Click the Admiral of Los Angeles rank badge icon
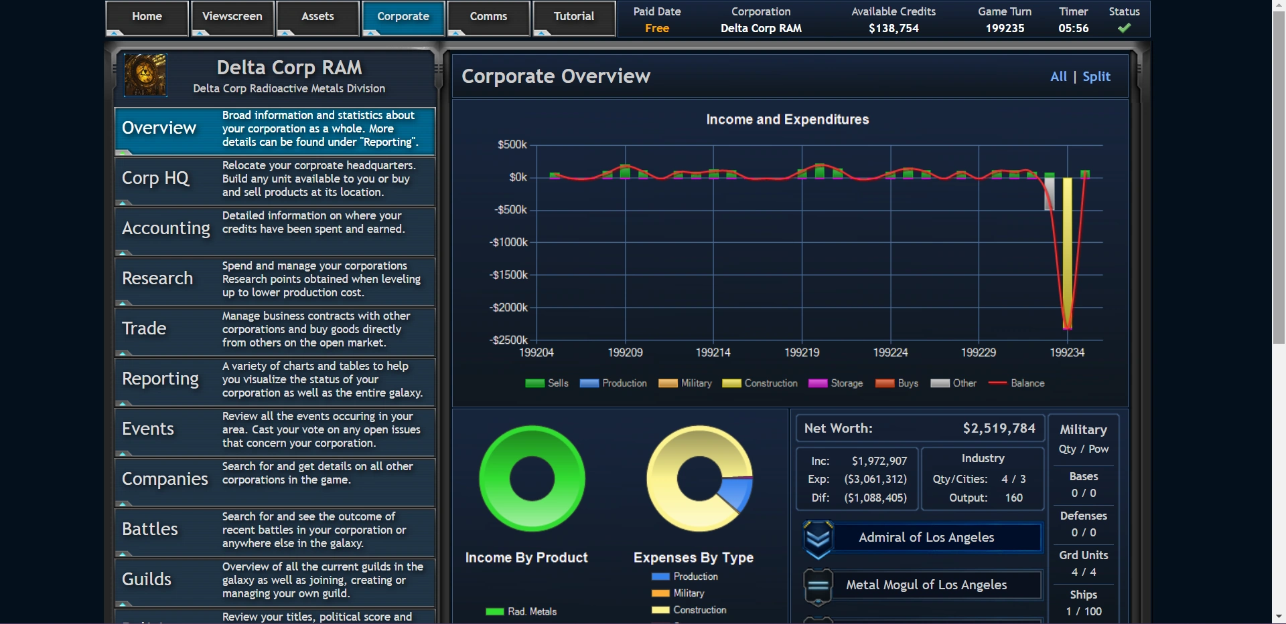This screenshot has width=1286, height=624. point(818,539)
